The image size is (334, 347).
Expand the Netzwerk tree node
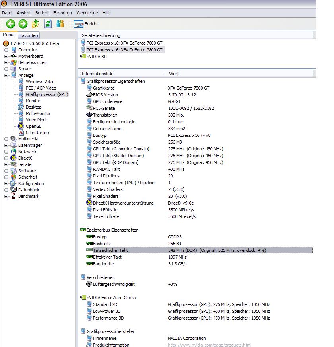[x=6, y=152]
